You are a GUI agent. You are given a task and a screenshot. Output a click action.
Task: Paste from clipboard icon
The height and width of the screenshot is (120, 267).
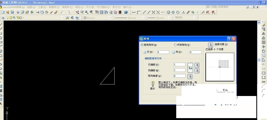(x=47, y=12)
